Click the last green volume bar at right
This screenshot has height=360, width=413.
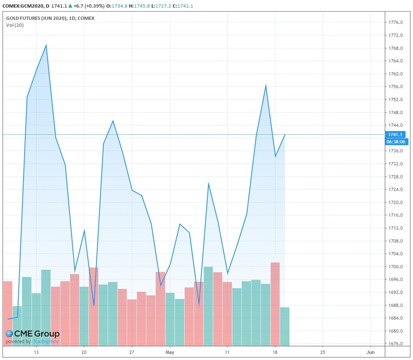(284, 326)
